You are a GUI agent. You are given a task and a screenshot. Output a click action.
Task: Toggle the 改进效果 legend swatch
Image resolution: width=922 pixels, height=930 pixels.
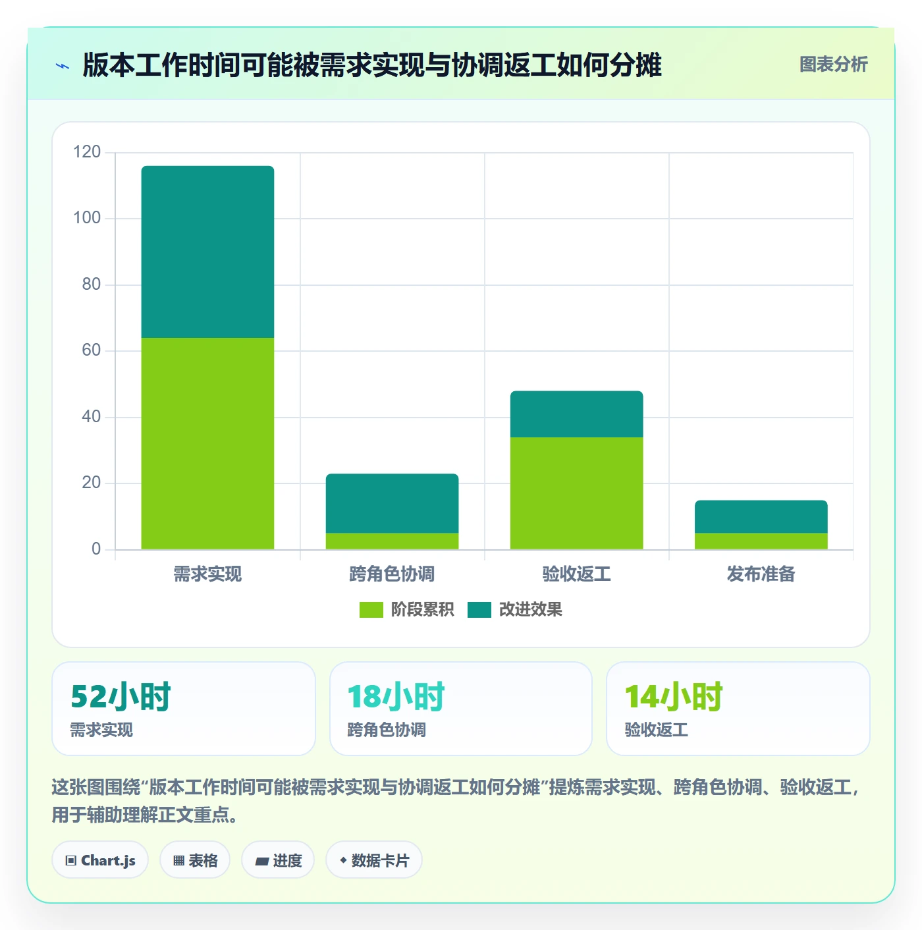click(x=479, y=610)
